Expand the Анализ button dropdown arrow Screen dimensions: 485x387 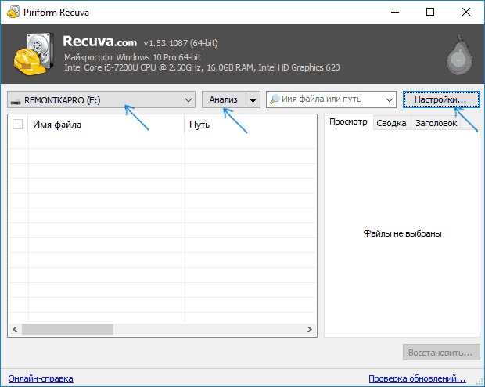[x=252, y=99]
